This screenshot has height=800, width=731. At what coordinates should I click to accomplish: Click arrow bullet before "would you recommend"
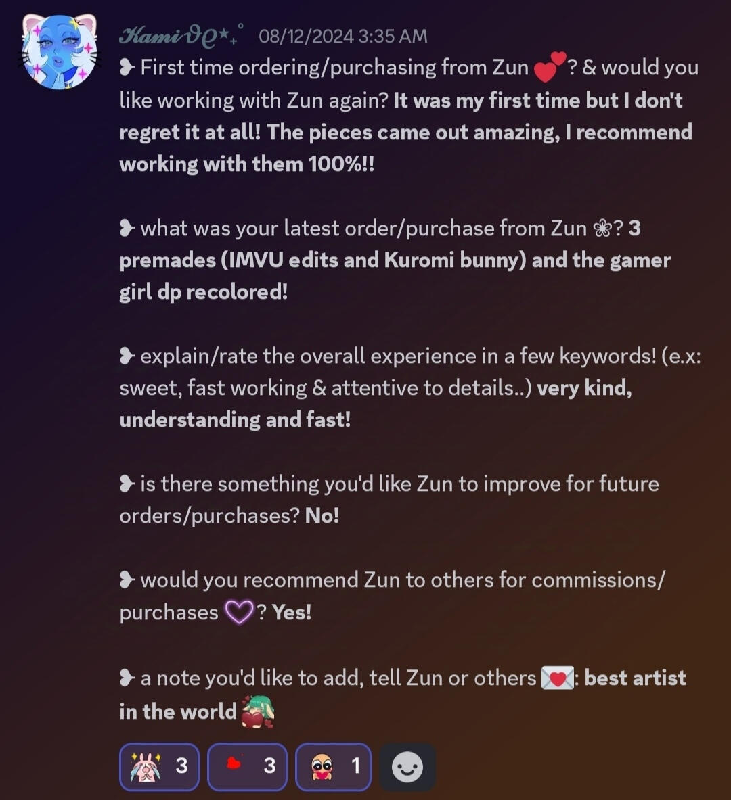(x=127, y=580)
